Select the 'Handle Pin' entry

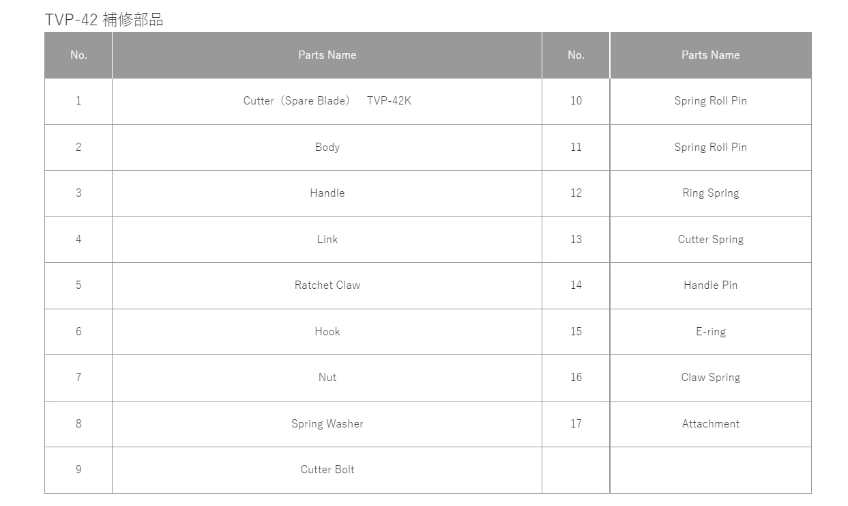(x=710, y=285)
